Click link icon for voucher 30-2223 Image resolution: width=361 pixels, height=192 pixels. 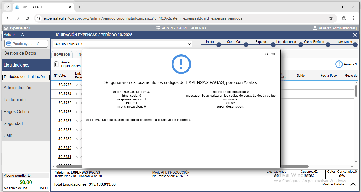(79, 85)
